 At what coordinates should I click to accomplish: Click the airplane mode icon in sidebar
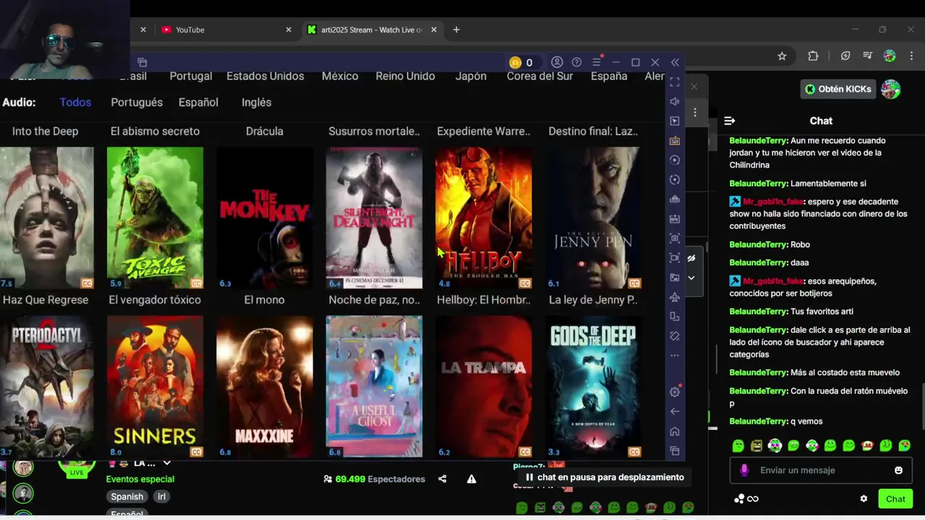click(x=674, y=297)
